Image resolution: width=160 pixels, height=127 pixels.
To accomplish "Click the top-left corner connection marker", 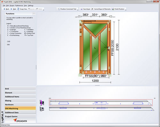I will [x=80, y=21].
